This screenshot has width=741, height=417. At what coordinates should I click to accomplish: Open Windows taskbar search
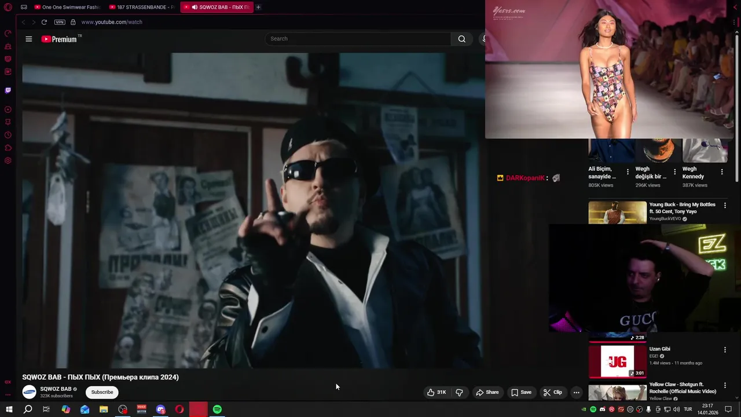pyautogui.click(x=28, y=409)
